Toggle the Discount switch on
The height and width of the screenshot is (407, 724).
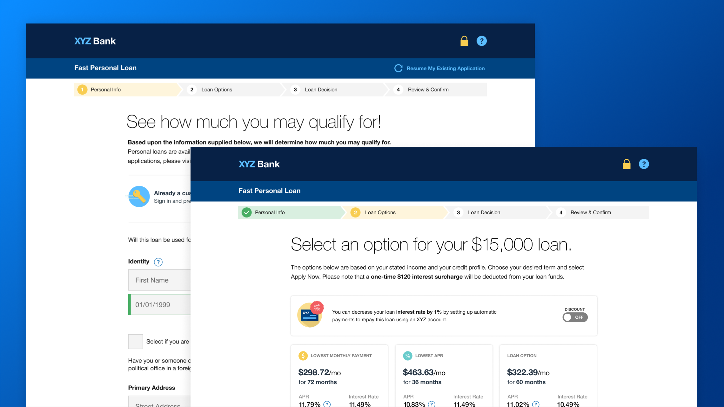coord(575,317)
